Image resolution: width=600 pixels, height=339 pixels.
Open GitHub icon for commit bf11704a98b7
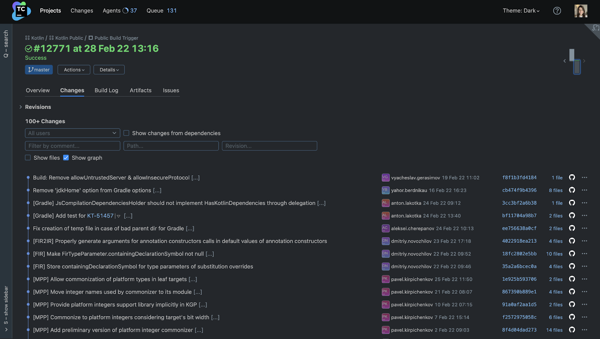coord(572,216)
